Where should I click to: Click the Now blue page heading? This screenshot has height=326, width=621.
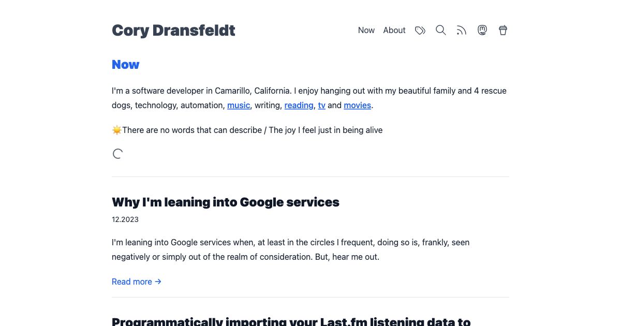click(x=125, y=64)
